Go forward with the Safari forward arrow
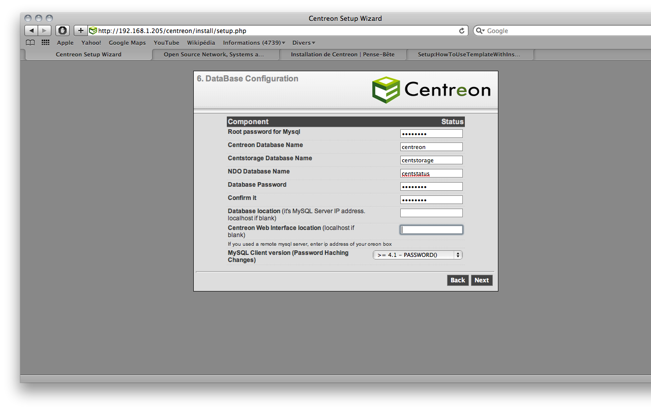The image size is (651, 407). pos(45,31)
